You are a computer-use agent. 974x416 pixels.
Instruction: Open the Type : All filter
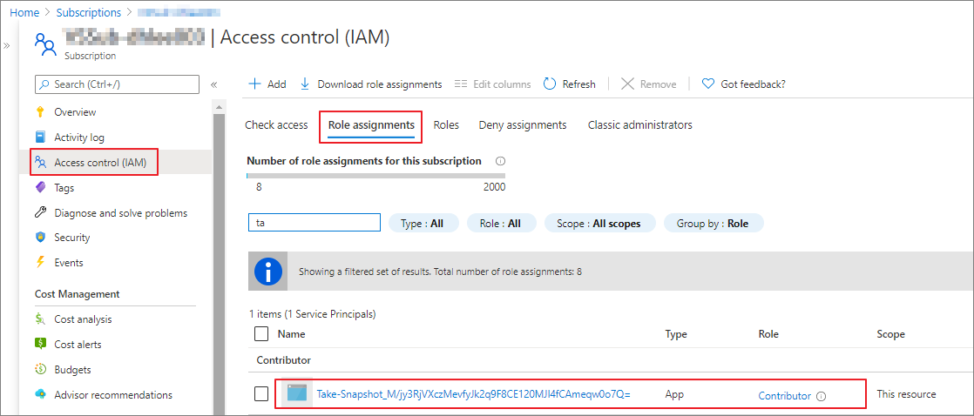click(423, 223)
